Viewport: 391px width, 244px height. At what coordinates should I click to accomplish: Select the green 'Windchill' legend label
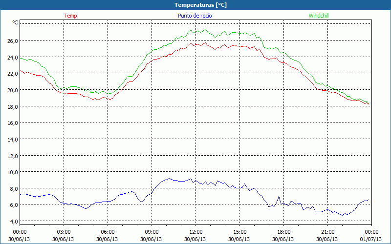(319, 16)
